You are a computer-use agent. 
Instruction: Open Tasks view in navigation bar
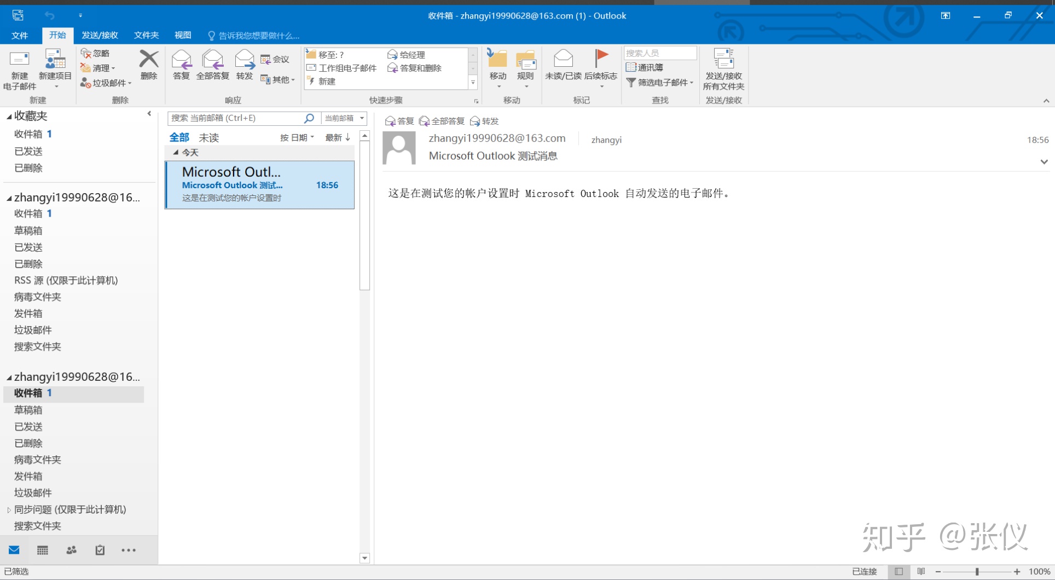[100, 550]
